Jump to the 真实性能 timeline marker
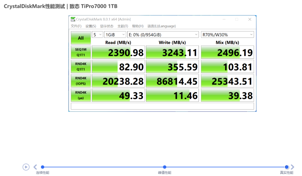Image resolution: width=302 pixels, height=176 pixels. 287,167
